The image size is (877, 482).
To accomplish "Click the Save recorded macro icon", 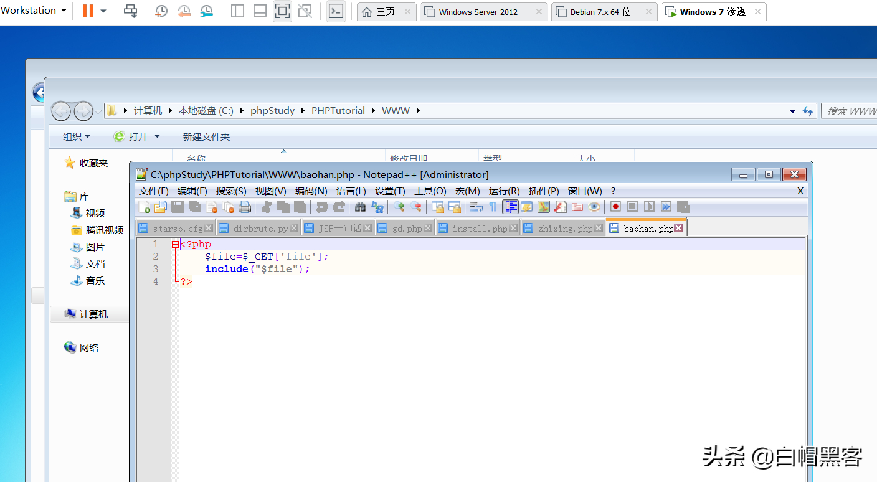I will tap(683, 207).
